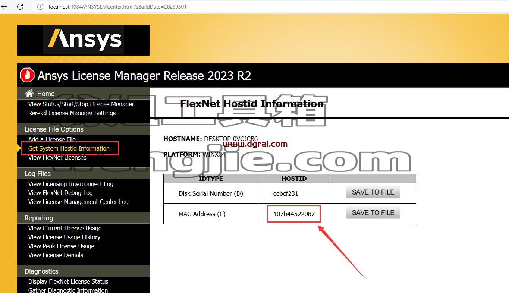
Task: Select Reread License Manager Settings
Action: point(72,113)
